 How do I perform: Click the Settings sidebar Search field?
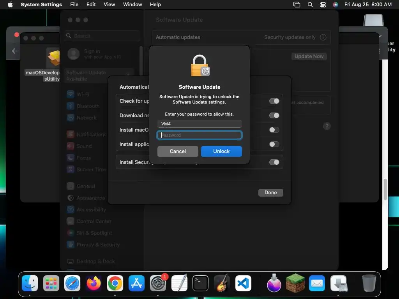click(x=102, y=36)
